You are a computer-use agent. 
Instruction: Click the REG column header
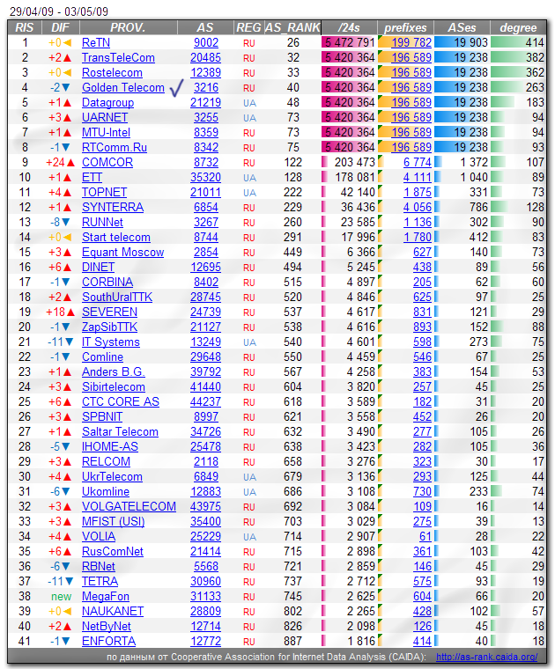(x=249, y=27)
